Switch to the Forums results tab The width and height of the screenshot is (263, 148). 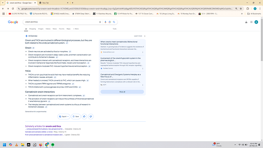(61, 29)
